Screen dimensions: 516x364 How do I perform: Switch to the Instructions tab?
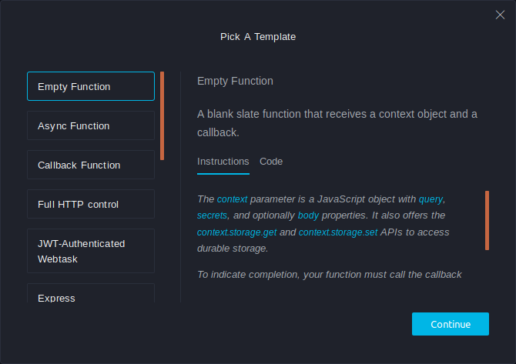pyautogui.click(x=223, y=161)
